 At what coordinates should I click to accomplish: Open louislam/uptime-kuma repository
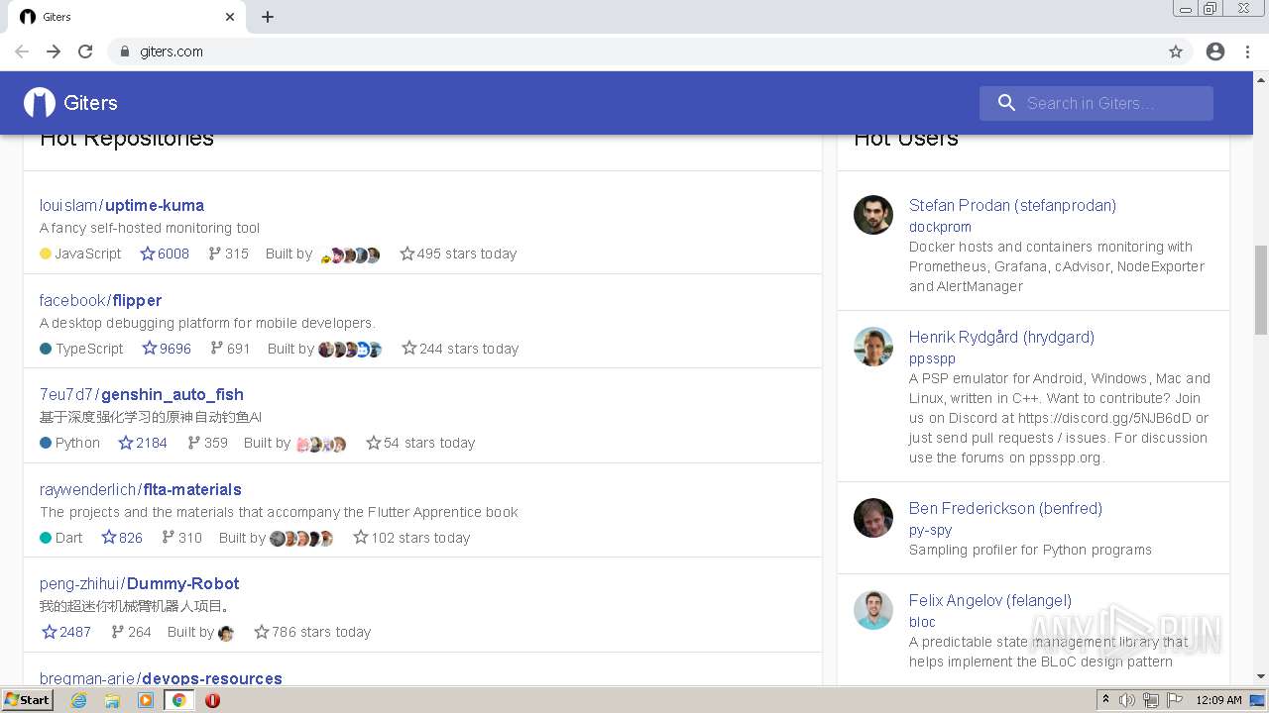point(122,205)
